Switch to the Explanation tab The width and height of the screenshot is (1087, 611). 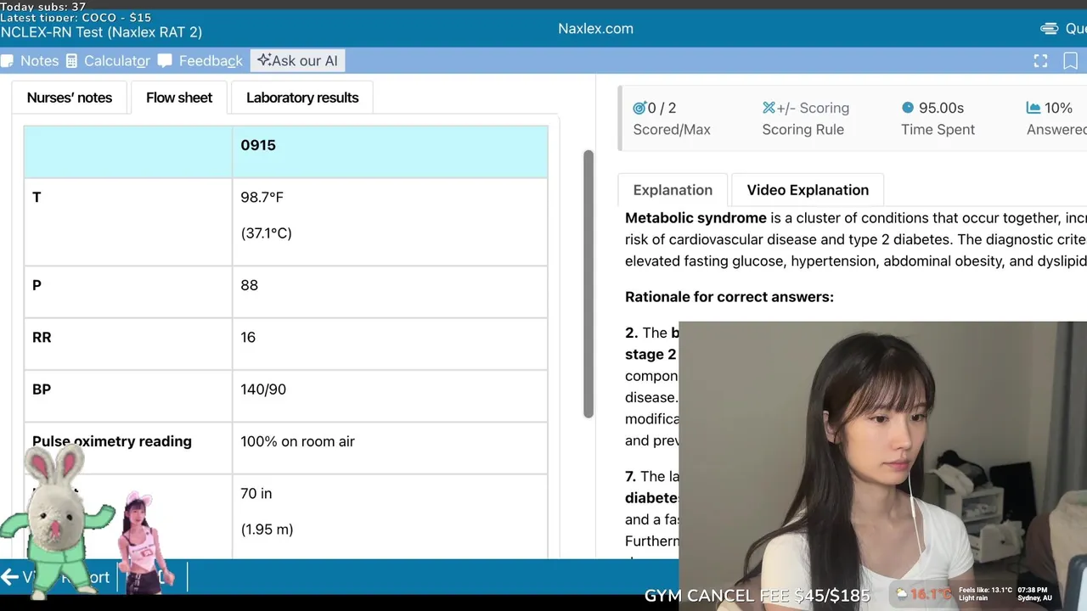pos(673,190)
